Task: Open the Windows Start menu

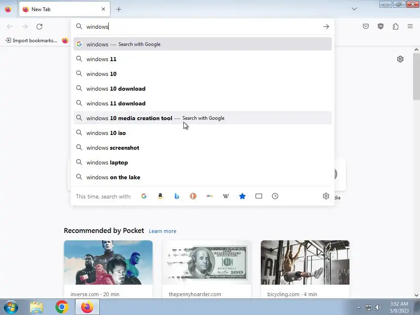Action: 11,307
